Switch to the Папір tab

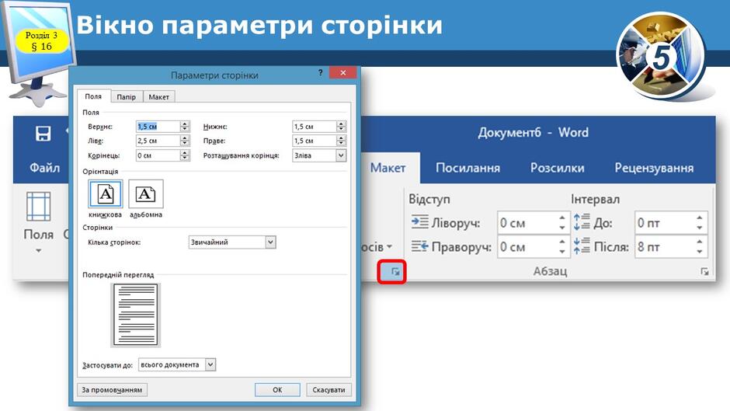point(126,97)
